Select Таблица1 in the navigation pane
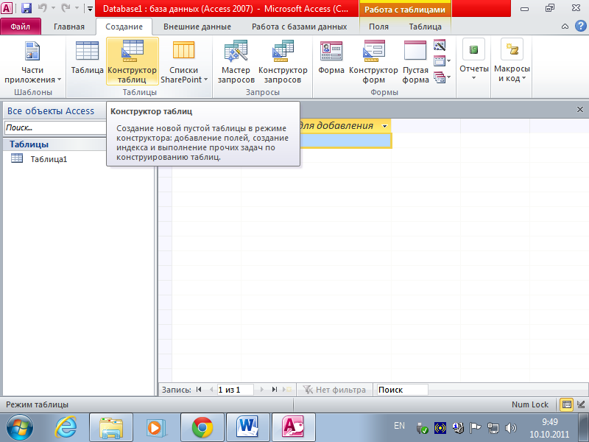This screenshot has height=442, width=589. pyautogui.click(x=49, y=159)
